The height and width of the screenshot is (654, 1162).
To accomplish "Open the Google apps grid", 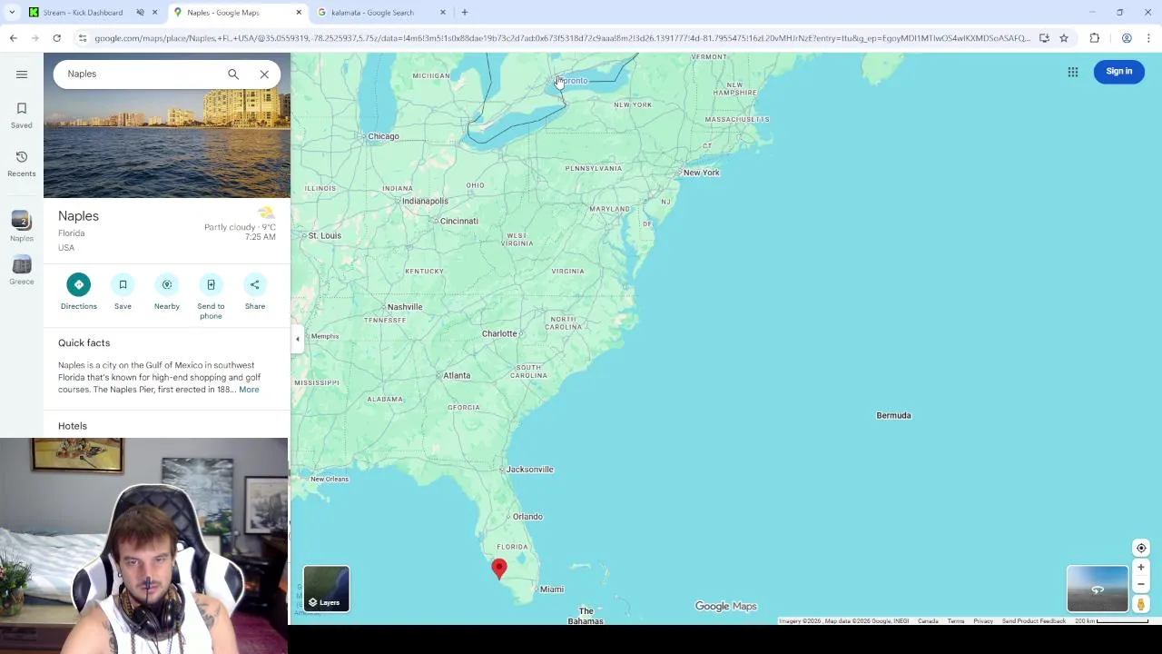I will [1073, 72].
